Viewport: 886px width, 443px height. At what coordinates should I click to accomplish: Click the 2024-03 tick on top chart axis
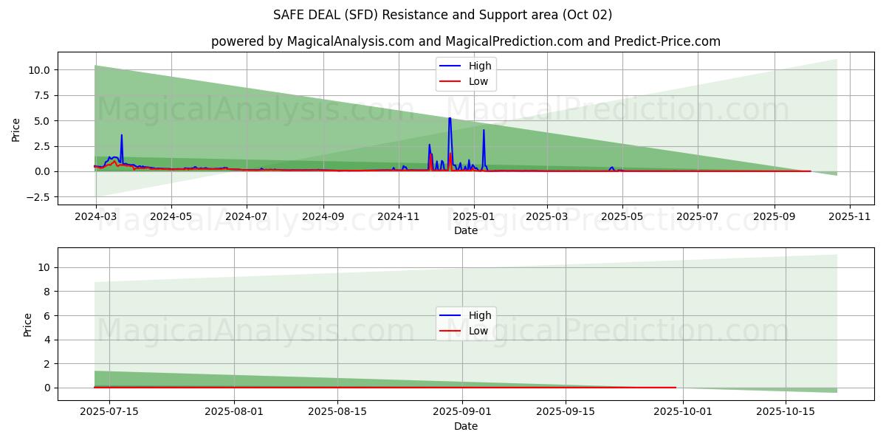pos(95,217)
